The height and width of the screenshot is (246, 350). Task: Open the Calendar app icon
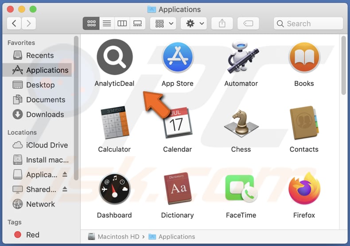coord(178,122)
